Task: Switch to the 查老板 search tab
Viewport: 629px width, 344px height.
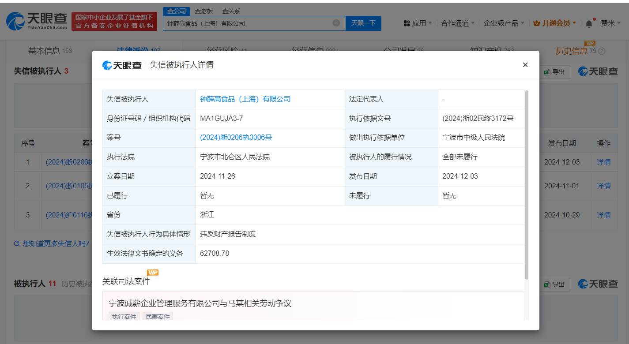Action: tap(203, 11)
